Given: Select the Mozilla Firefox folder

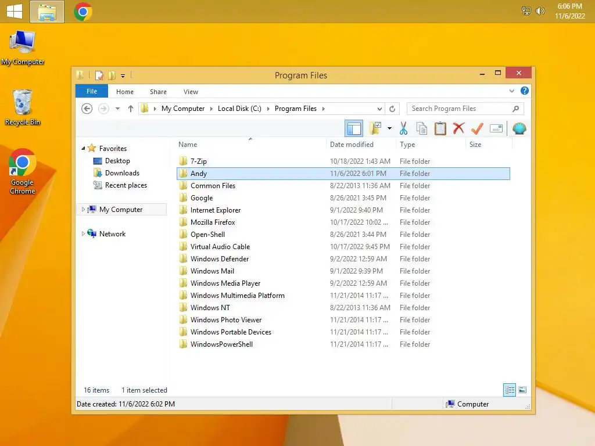Looking at the screenshot, I should coord(343,222).
